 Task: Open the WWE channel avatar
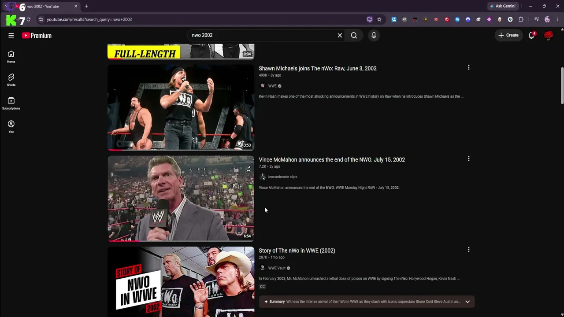tap(263, 86)
